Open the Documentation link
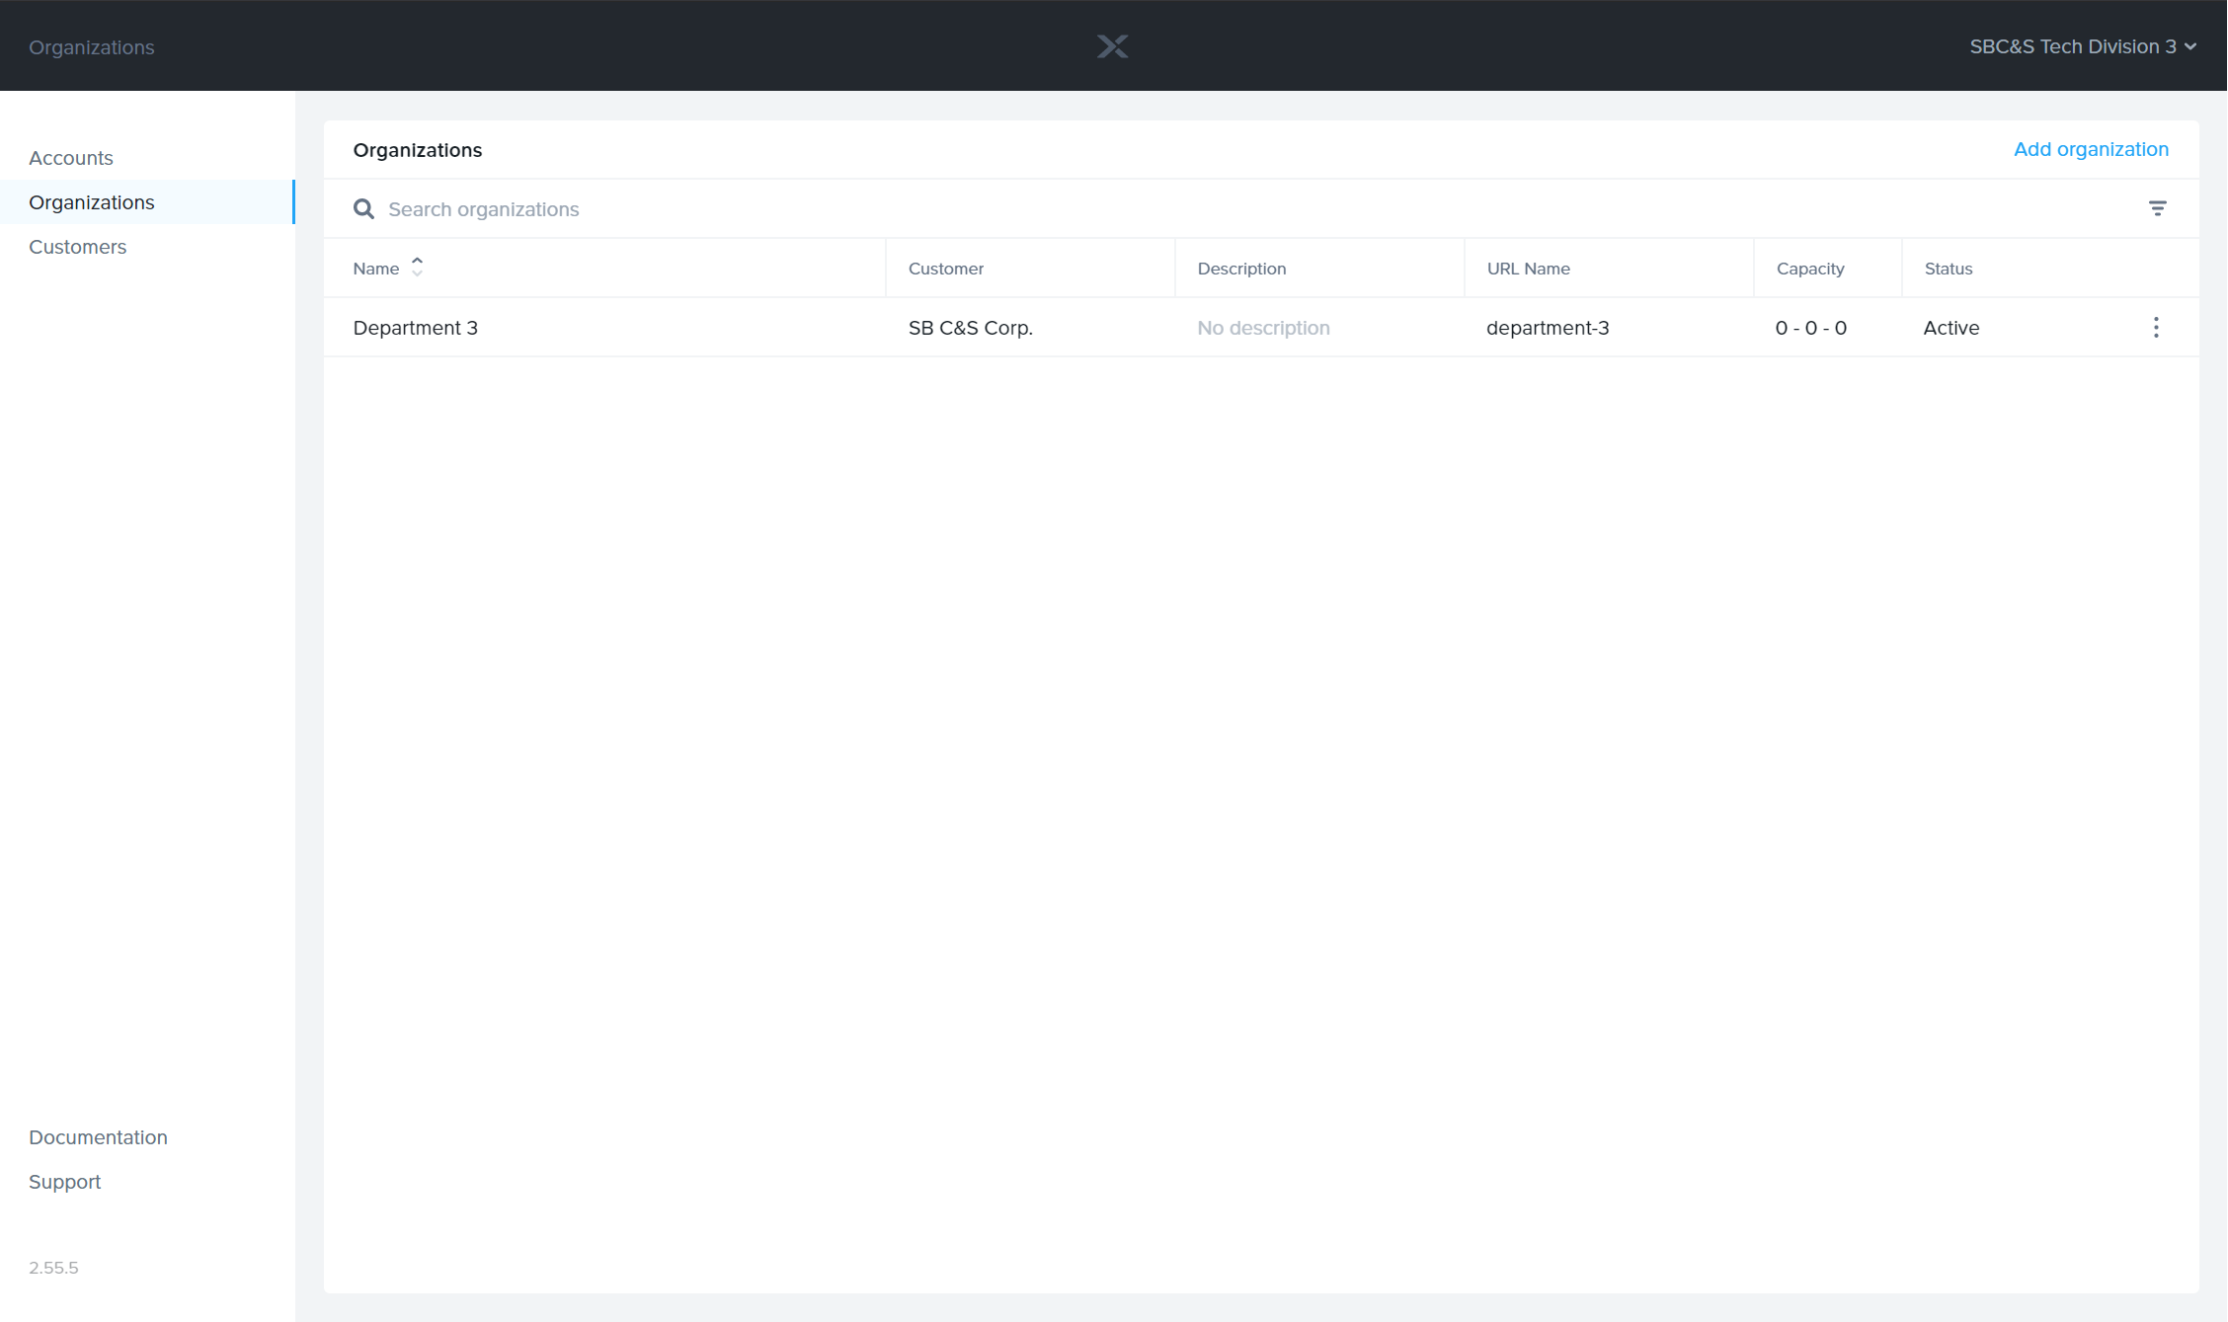The width and height of the screenshot is (2228, 1322). coord(98,1137)
